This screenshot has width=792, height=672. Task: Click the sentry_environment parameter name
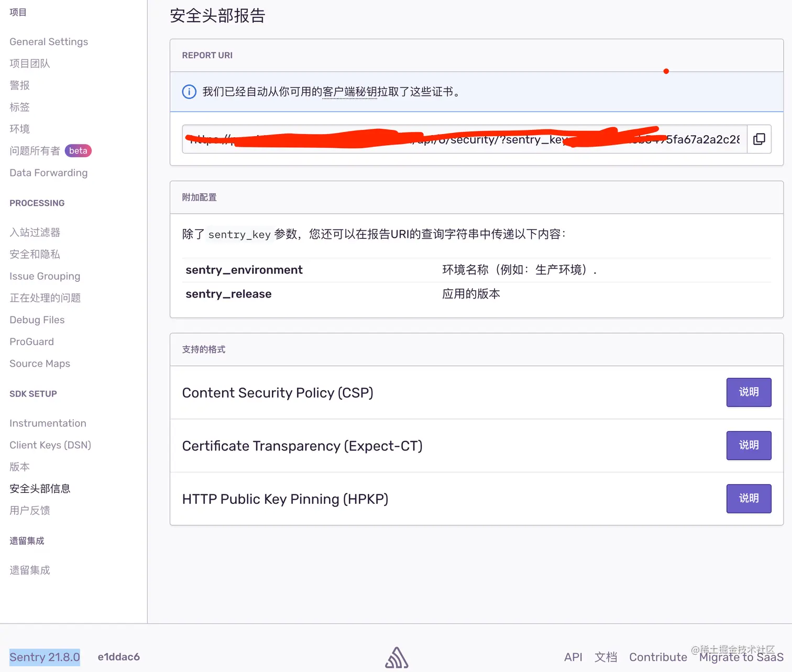pos(244,270)
